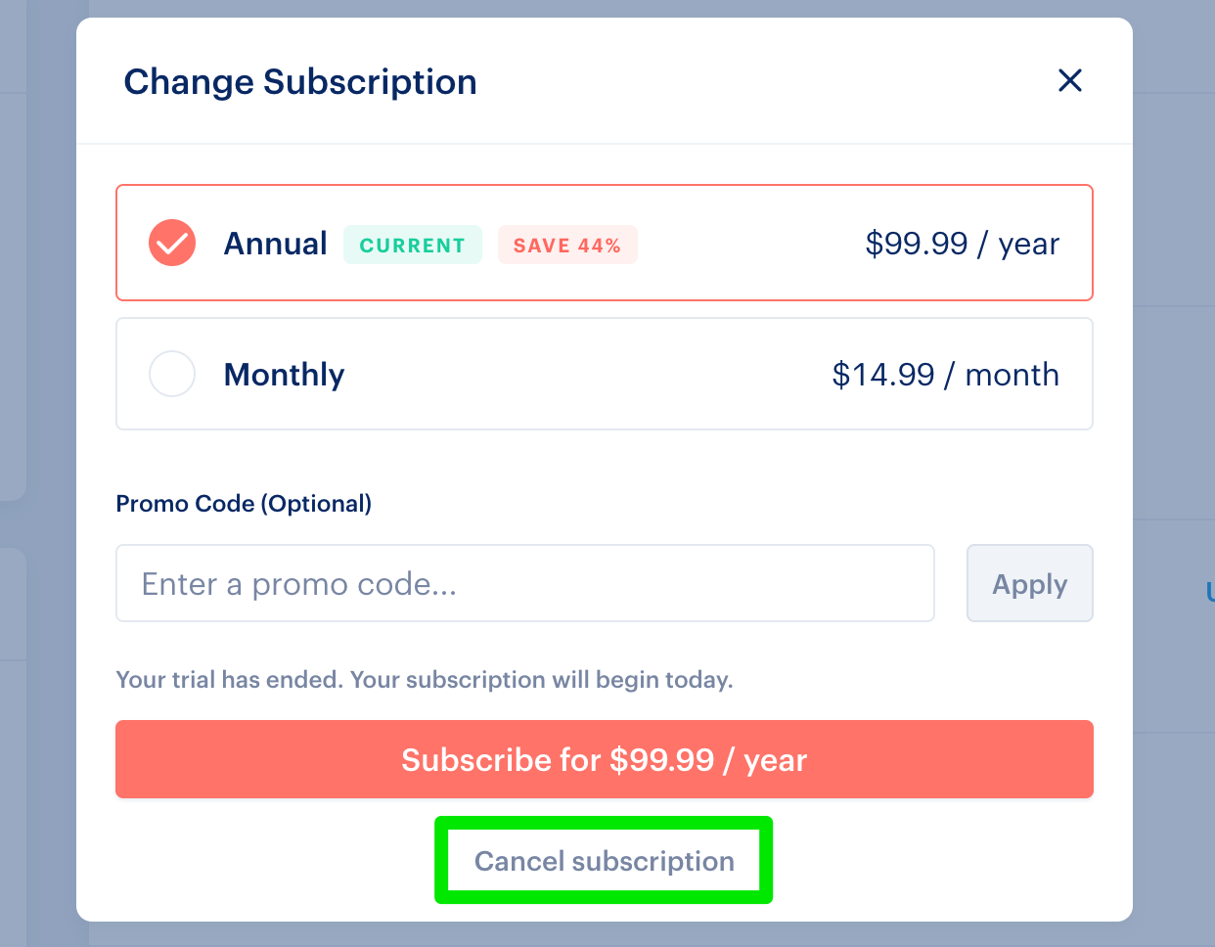Click the partially hidden blue link at right edge
1215x947 pixels.
1210,592
